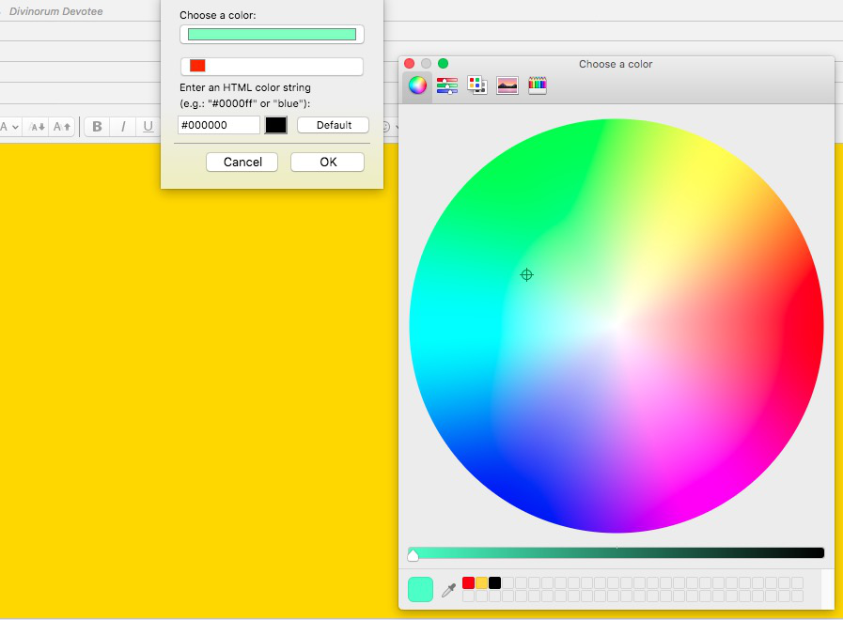Select the yellow saved swatch
Image resolution: width=843 pixels, height=620 pixels.
point(481,582)
